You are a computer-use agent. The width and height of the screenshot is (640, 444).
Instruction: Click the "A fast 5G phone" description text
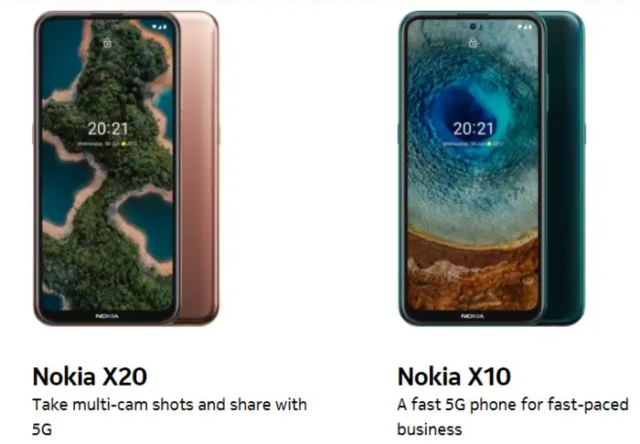pos(513,417)
